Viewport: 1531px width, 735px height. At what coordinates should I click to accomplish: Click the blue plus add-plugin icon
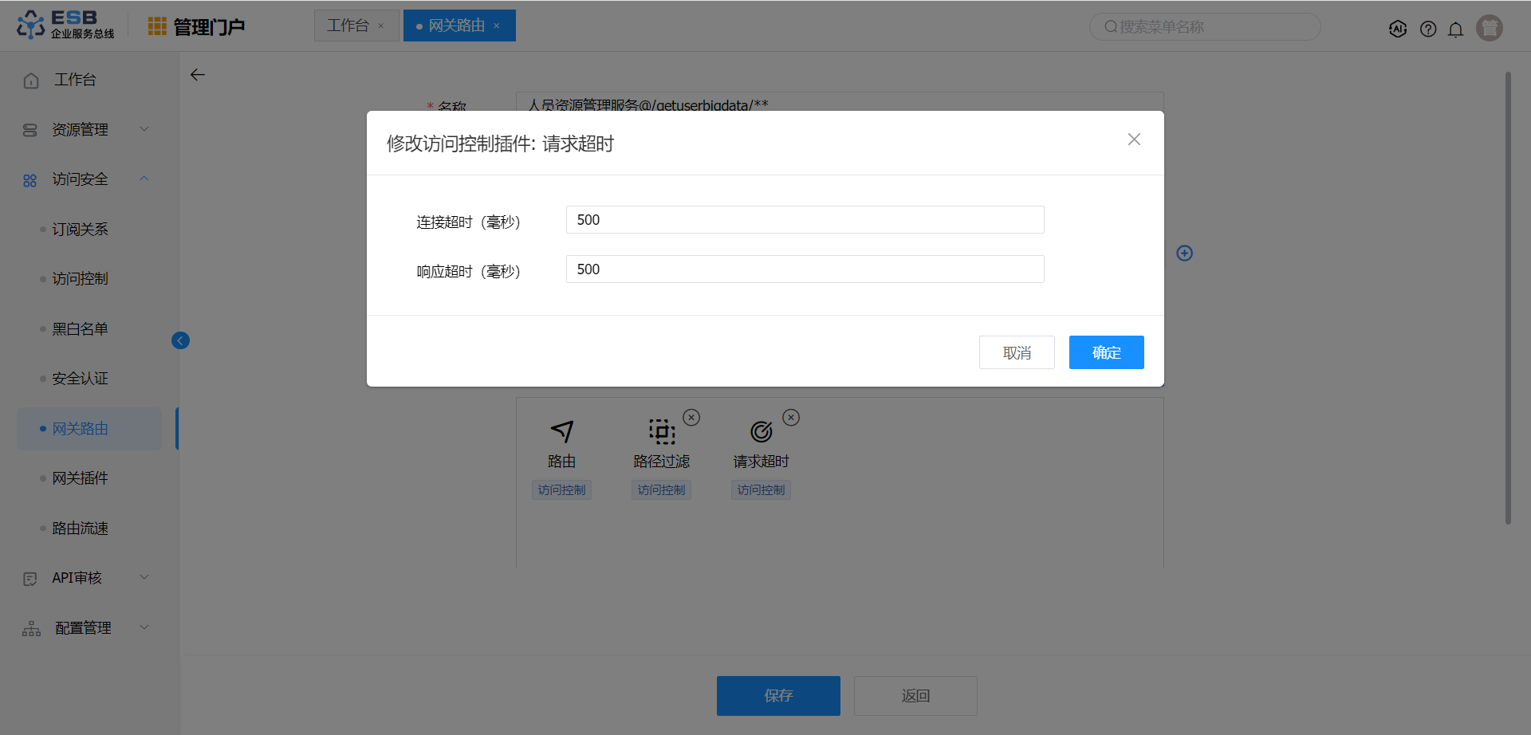point(1185,253)
